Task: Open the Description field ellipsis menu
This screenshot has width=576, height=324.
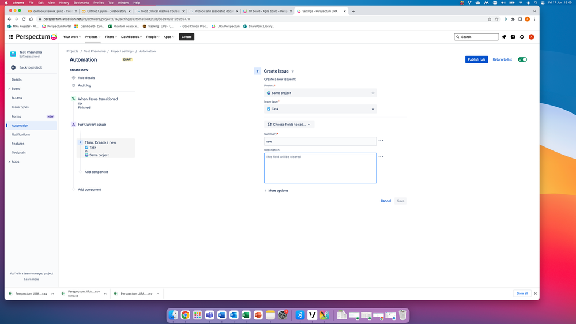Action: coord(381,156)
